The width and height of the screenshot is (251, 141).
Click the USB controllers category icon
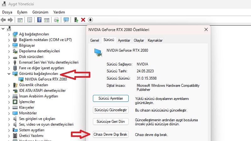(x=15, y=62)
